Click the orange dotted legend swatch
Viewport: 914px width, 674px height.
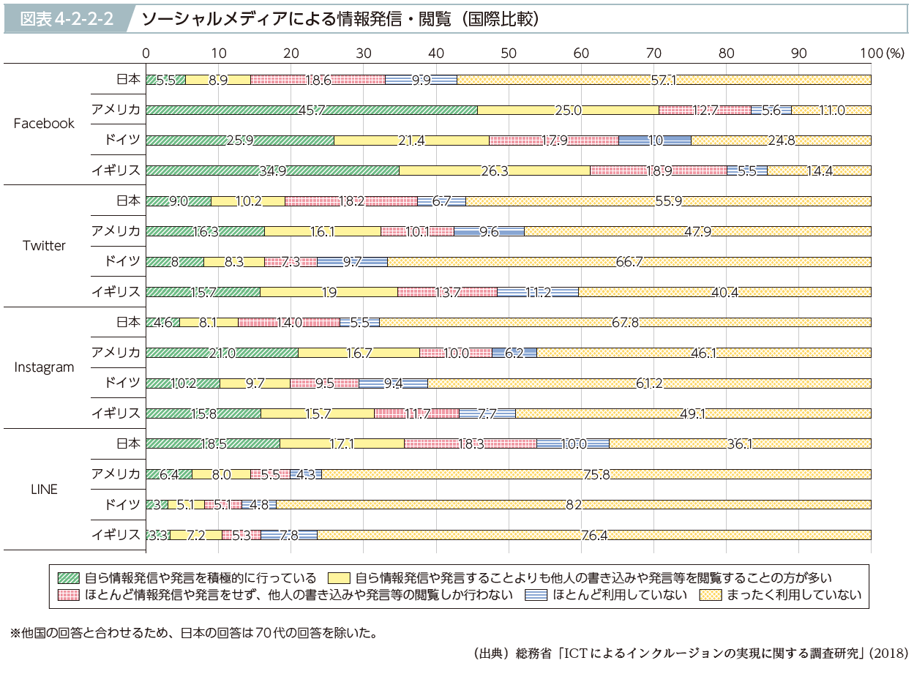[x=710, y=594]
